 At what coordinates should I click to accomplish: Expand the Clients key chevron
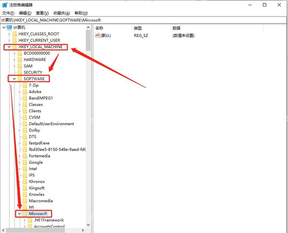(20, 111)
